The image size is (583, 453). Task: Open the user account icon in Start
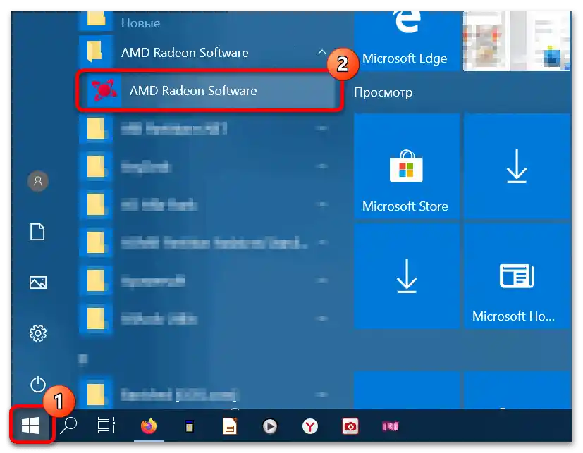click(x=38, y=181)
